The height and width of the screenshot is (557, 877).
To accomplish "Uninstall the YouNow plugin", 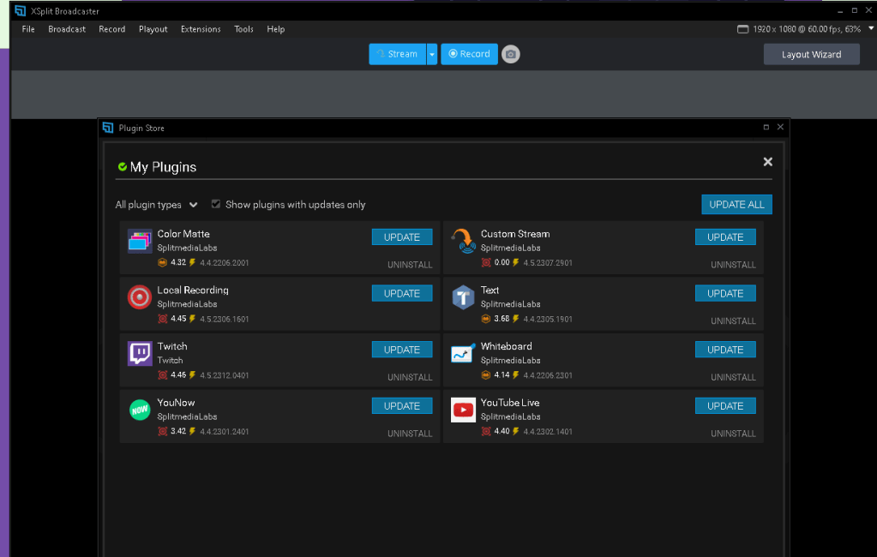I will (x=410, y=434).
